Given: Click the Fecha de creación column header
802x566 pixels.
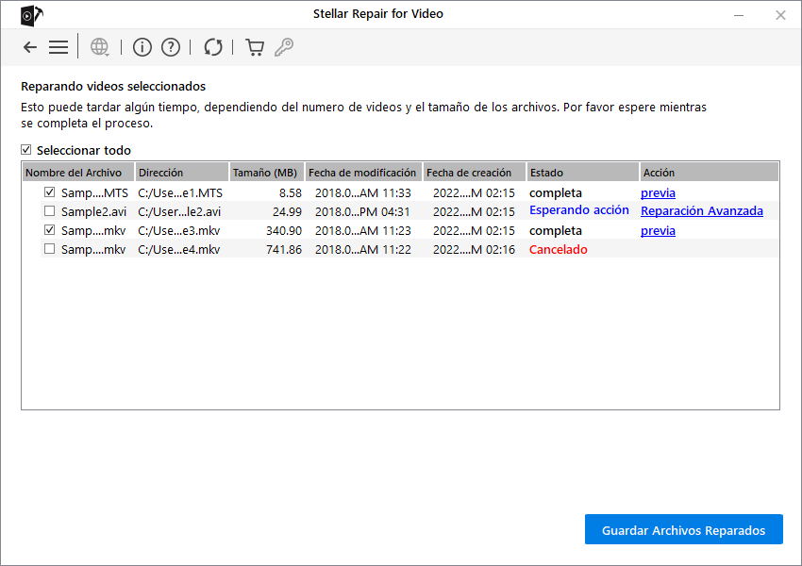Looking at the screenshot, I should [x=475, y=173].
